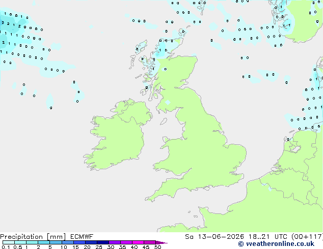Click the 'Precipitation [mm]' title text
The width and height of the screenshot is (323, 249).
tap(33, 237)
